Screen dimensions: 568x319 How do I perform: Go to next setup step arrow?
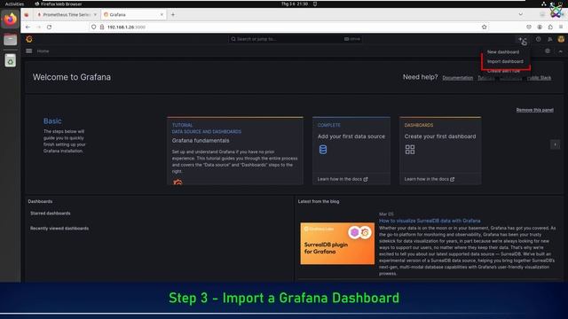pyautogui.click(x=555, y=144)
